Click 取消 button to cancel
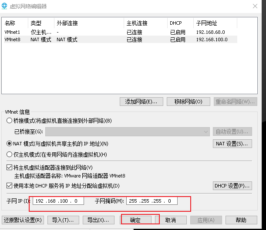Screen dimensions: 266x230 (x=171, y=220)
